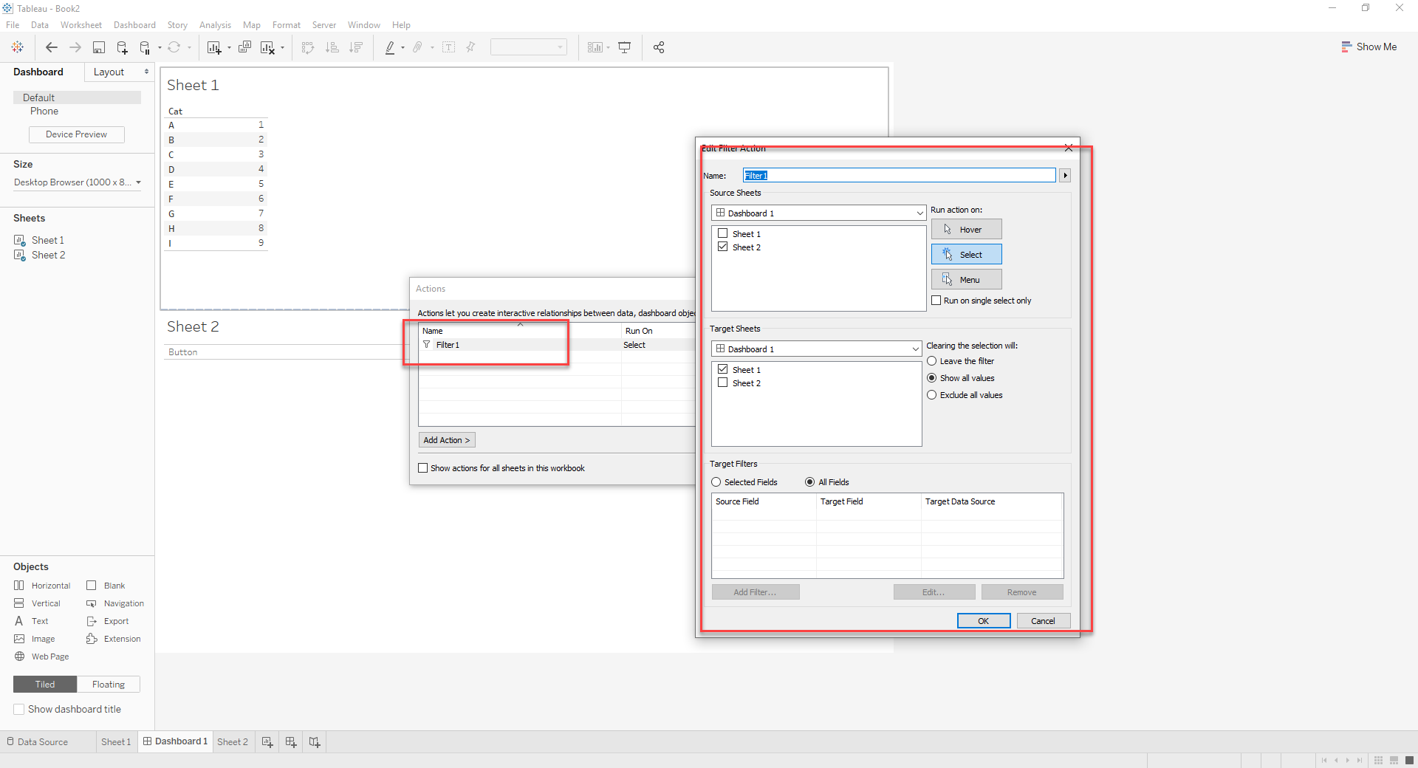Screen dimensions: 1418x768
Task: Click the Device Preview button
Action: (77, 134)
